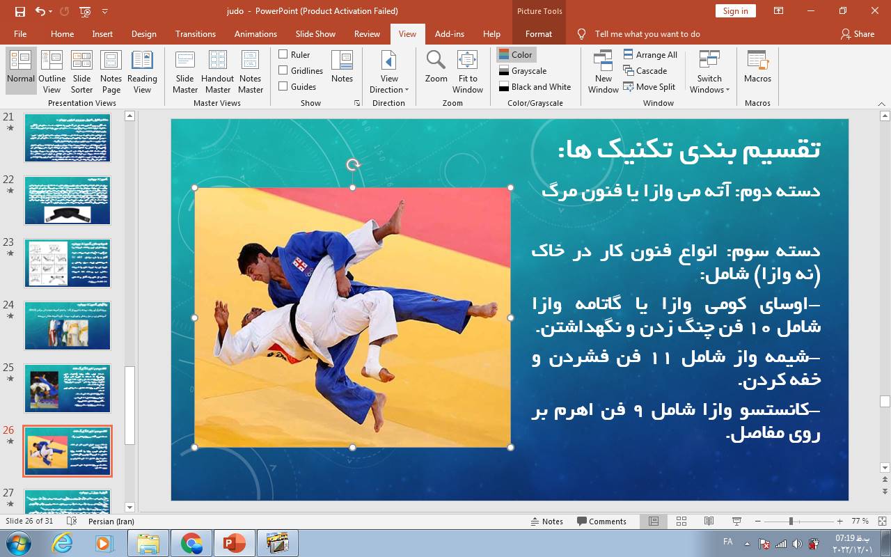Viewport: 891px width, 557px height.
Task: Open the Transitions ribbon tab
Action: [196, 33]
